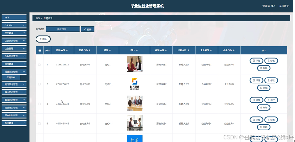Click cell 2222222222
Viewport: 295px width, 142px height.
pos(62,84)
